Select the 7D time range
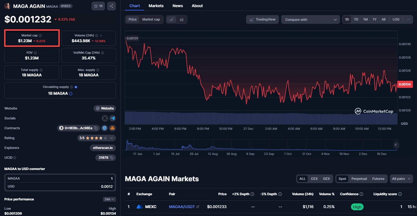The image size is (417, 216). coord(356,19)
